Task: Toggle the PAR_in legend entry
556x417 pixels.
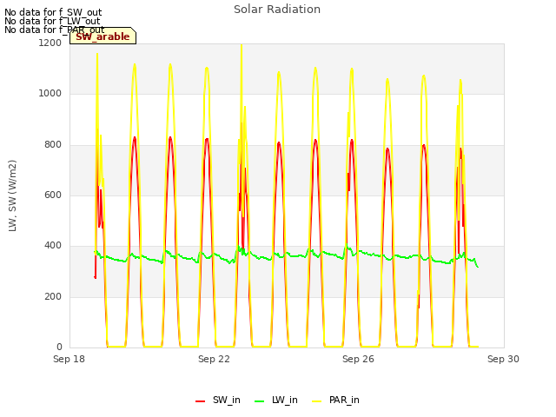Action: pos(335,400)
